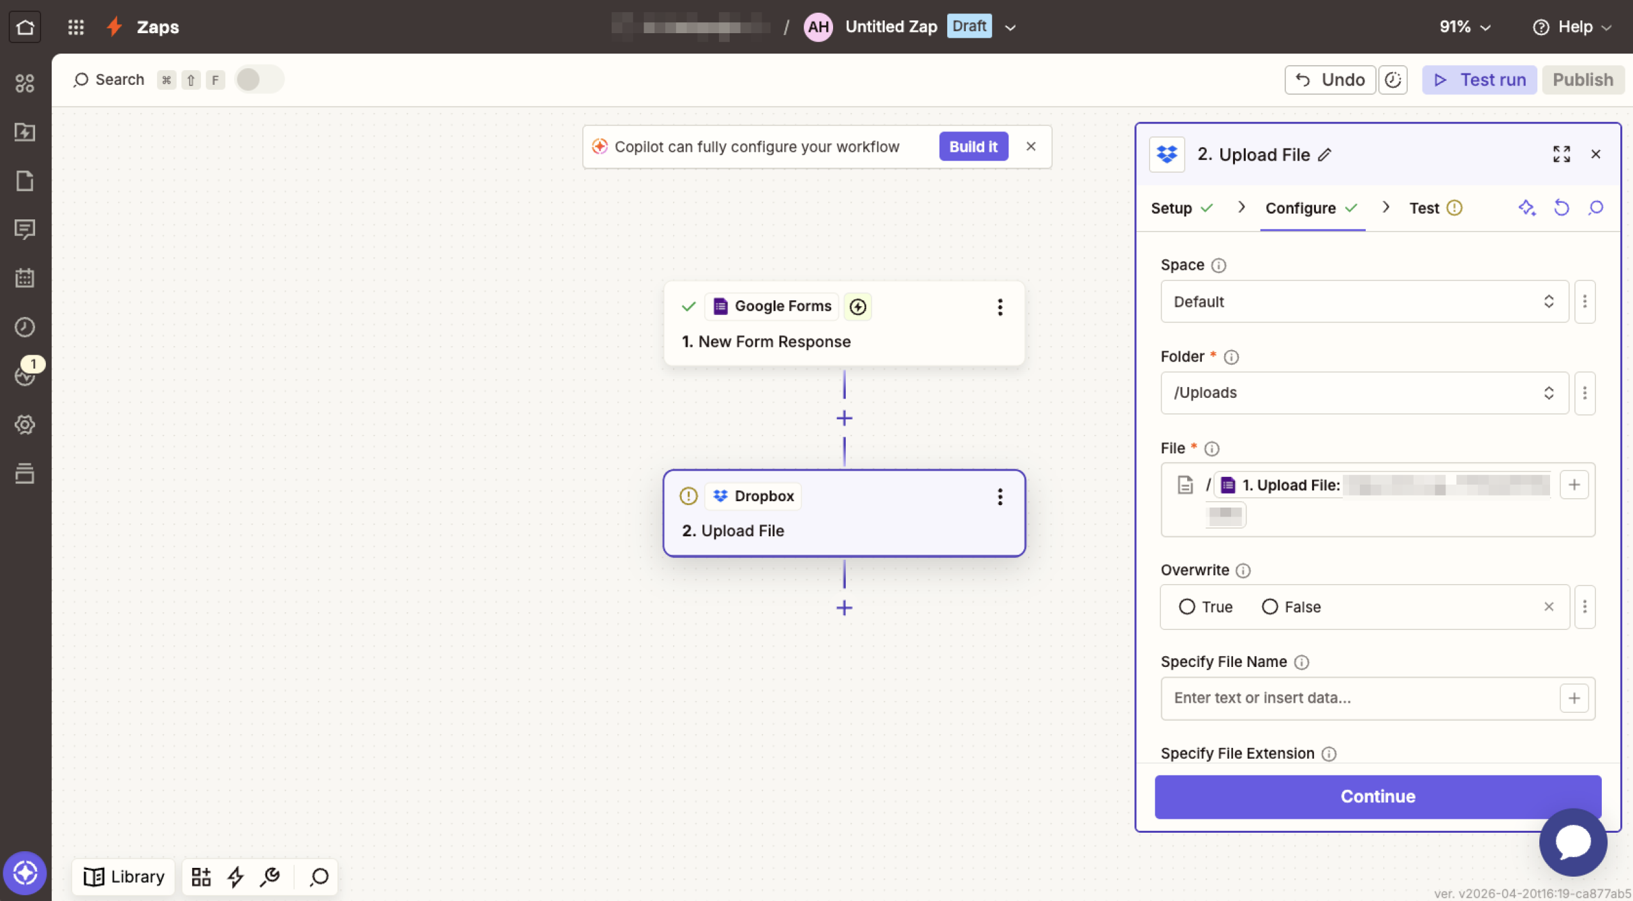1633x901 pixels.
Task: Select False for the Overwrite option
Action: pos(1269,606)
